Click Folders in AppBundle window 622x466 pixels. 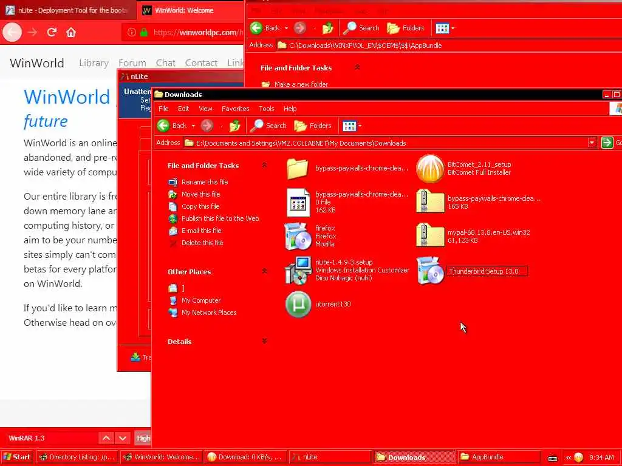pos(405,28)
